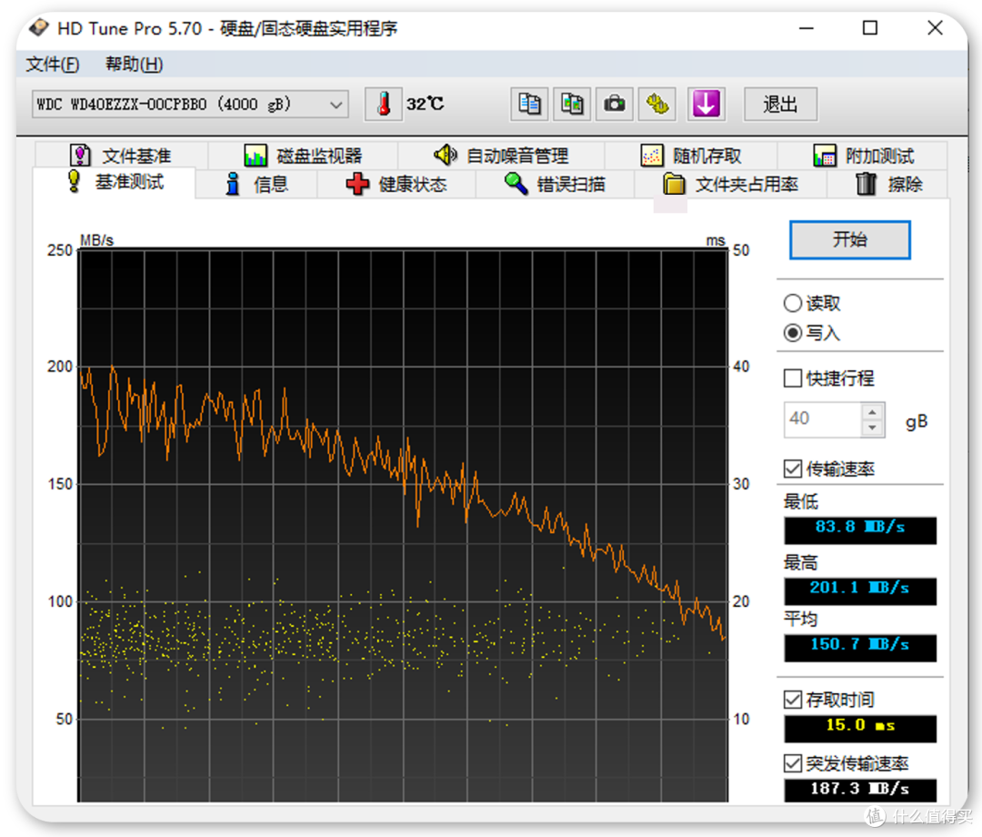Image resolution: width=982 pixels, height=837 pixels.
Task: Open the 帮助(H) menu
Action: click(x=134, y=64)
